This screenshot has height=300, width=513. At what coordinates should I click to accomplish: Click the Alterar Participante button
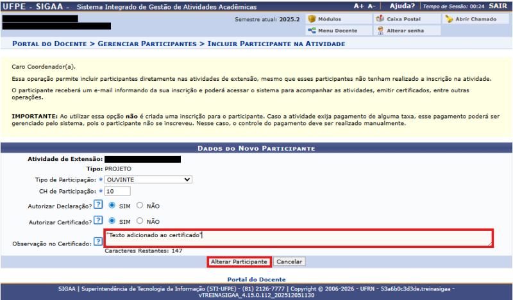click(239, 262)
